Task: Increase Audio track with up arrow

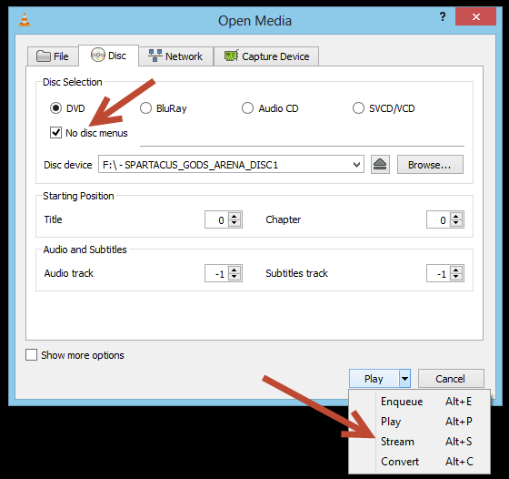Action: click(x=235, y=270)
